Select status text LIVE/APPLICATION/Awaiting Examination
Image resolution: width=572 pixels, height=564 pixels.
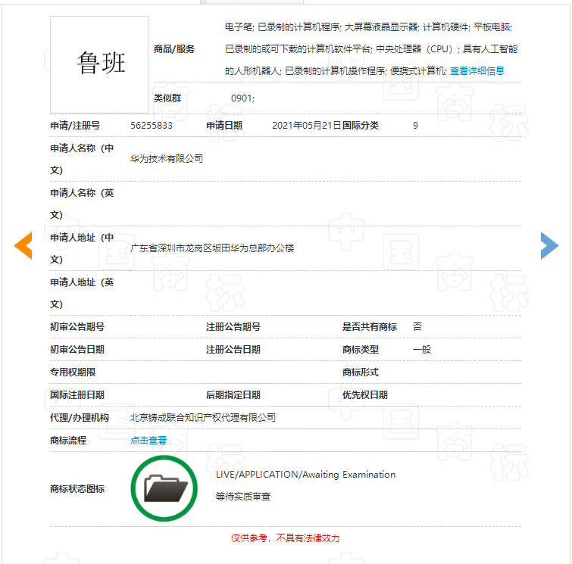[x=306, y=475]
